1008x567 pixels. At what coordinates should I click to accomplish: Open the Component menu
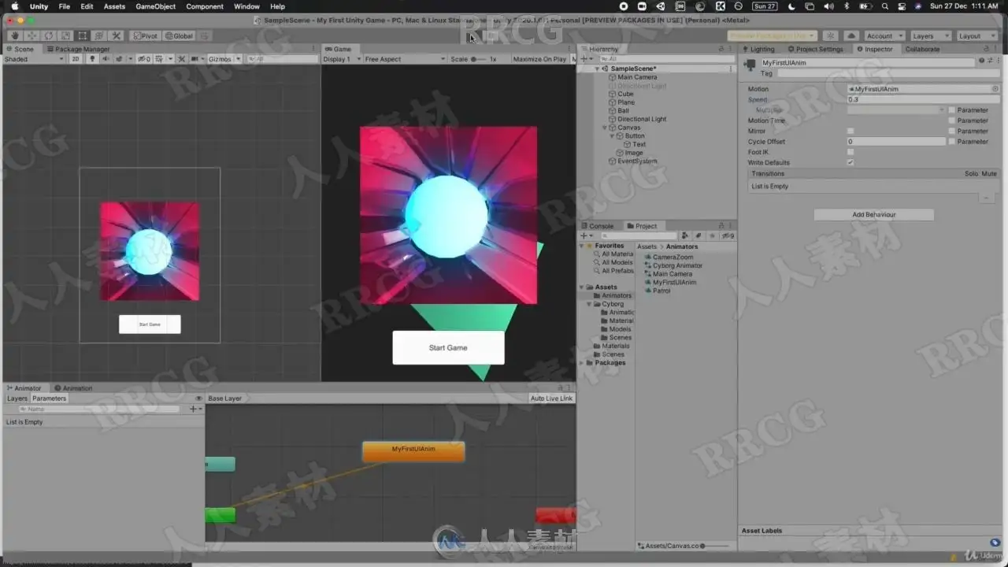click(205, 6)
